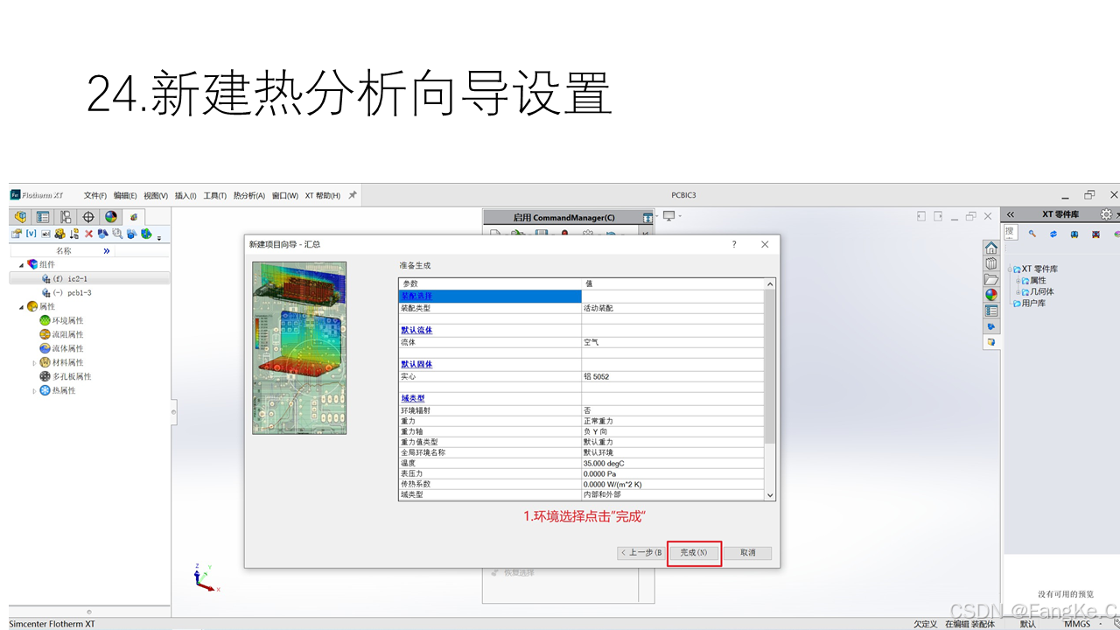Click the red X delete icon in project toolbar
Screen dimensions: 1120x630
click(x=88, y=234)
